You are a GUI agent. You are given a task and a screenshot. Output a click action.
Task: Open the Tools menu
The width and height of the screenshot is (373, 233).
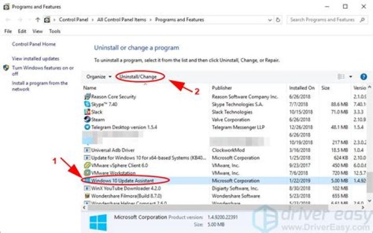click(x=55, y=31)
